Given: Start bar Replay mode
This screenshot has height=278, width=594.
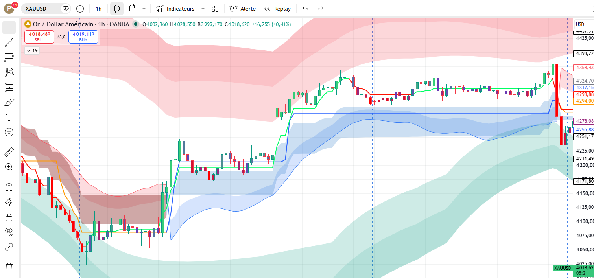Looking at the screenshot, I should [277, 9].
